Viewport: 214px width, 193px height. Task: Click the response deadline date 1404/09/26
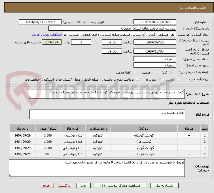point(155,42)
